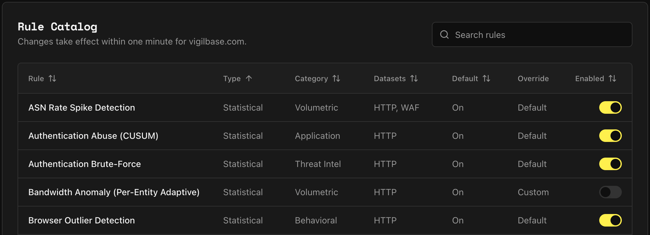Open Bandwidth Anomaly (Per-Entity Adaptive) rule
Image resolution: width=650 pixels, height=235 pixels.
coord(114,192)
